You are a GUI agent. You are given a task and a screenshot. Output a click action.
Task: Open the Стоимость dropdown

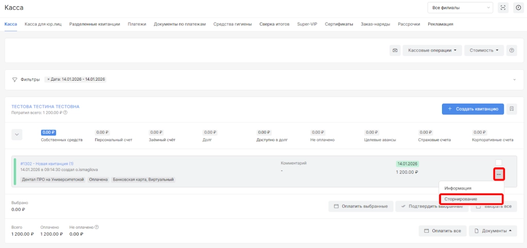pos(483,50)
